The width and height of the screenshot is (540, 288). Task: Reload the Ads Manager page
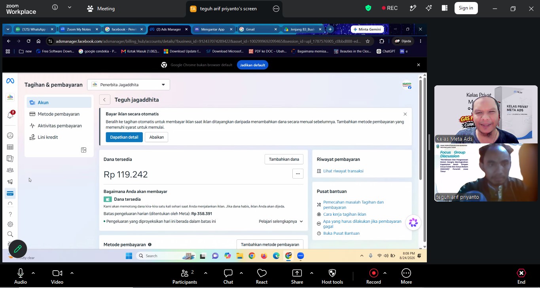28,41
